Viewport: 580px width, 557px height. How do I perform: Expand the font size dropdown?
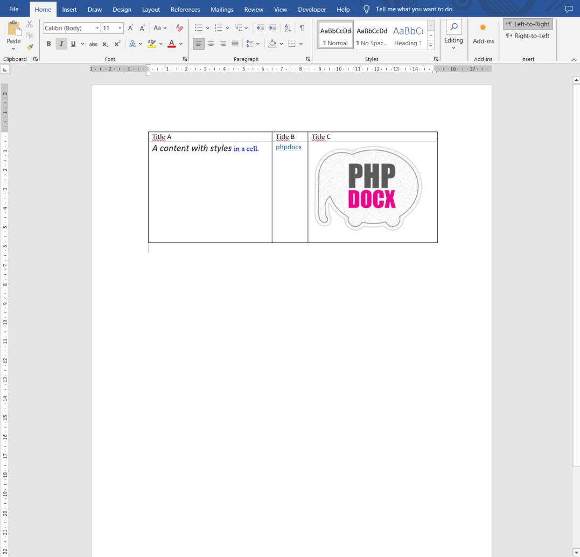(x=120, y=28)
